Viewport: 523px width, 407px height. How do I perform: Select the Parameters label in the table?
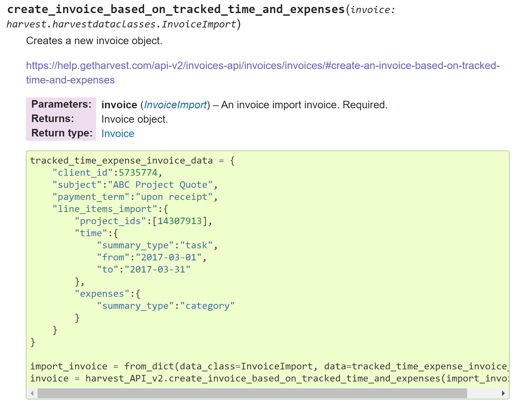[61, 104]
